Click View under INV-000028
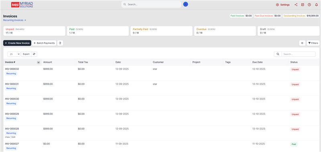 [x=7, y=137]
